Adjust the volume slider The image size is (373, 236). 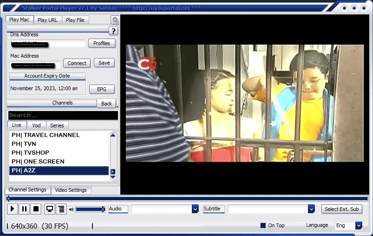90,210
